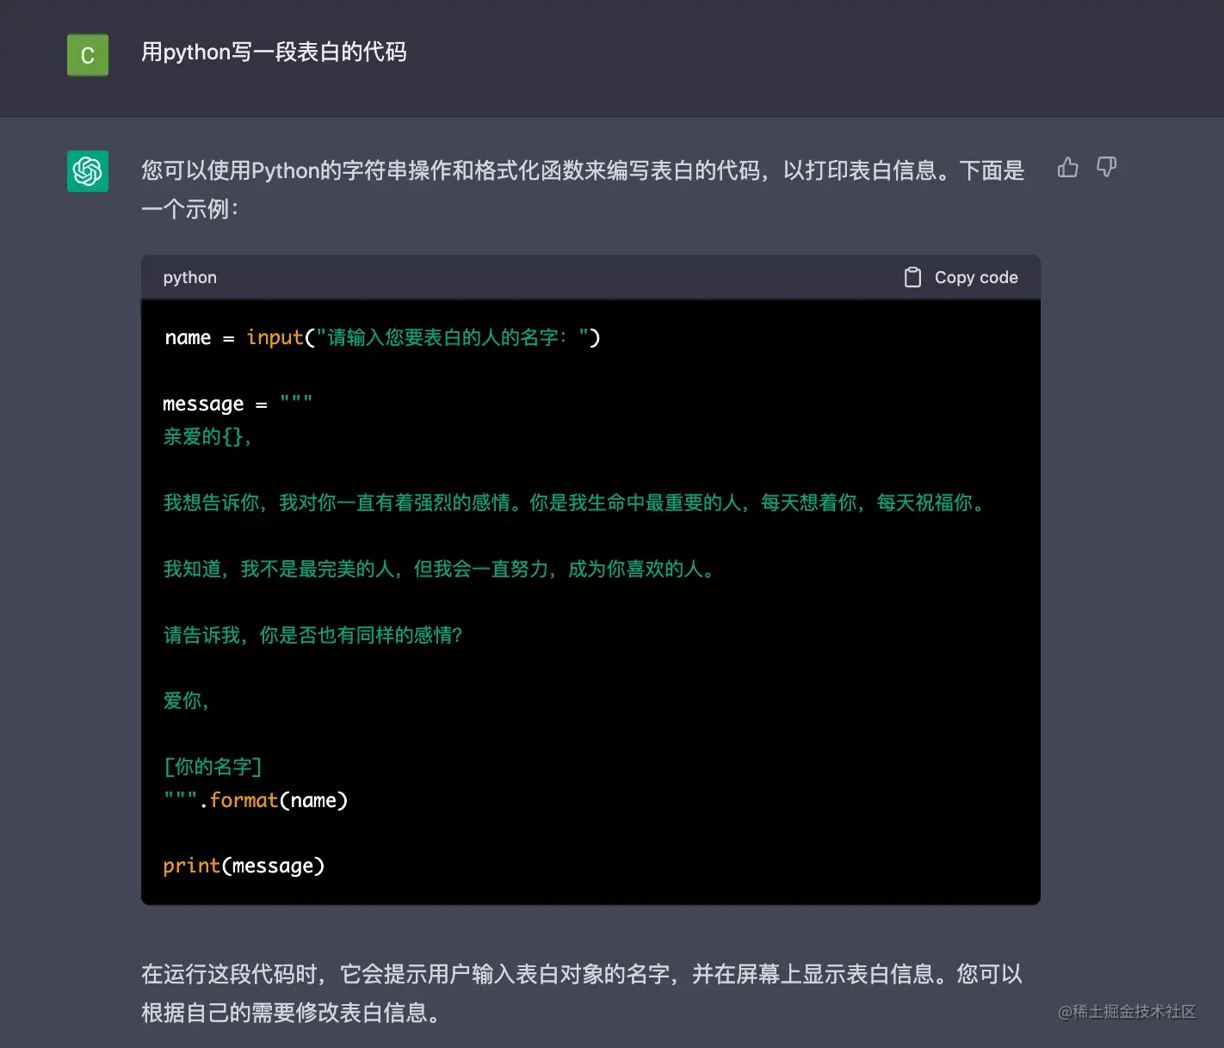
Task: Click the thumbs up feedback icon
Action: pos(1067,167)
